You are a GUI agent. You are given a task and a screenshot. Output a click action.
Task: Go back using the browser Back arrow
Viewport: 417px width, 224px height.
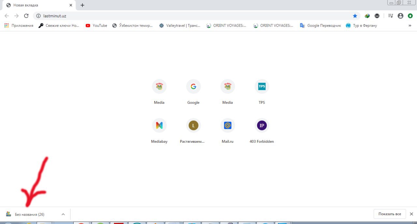click(7, 16)
